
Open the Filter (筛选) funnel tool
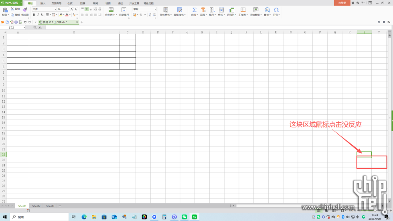pyautogui.click(x=203, y=10)
